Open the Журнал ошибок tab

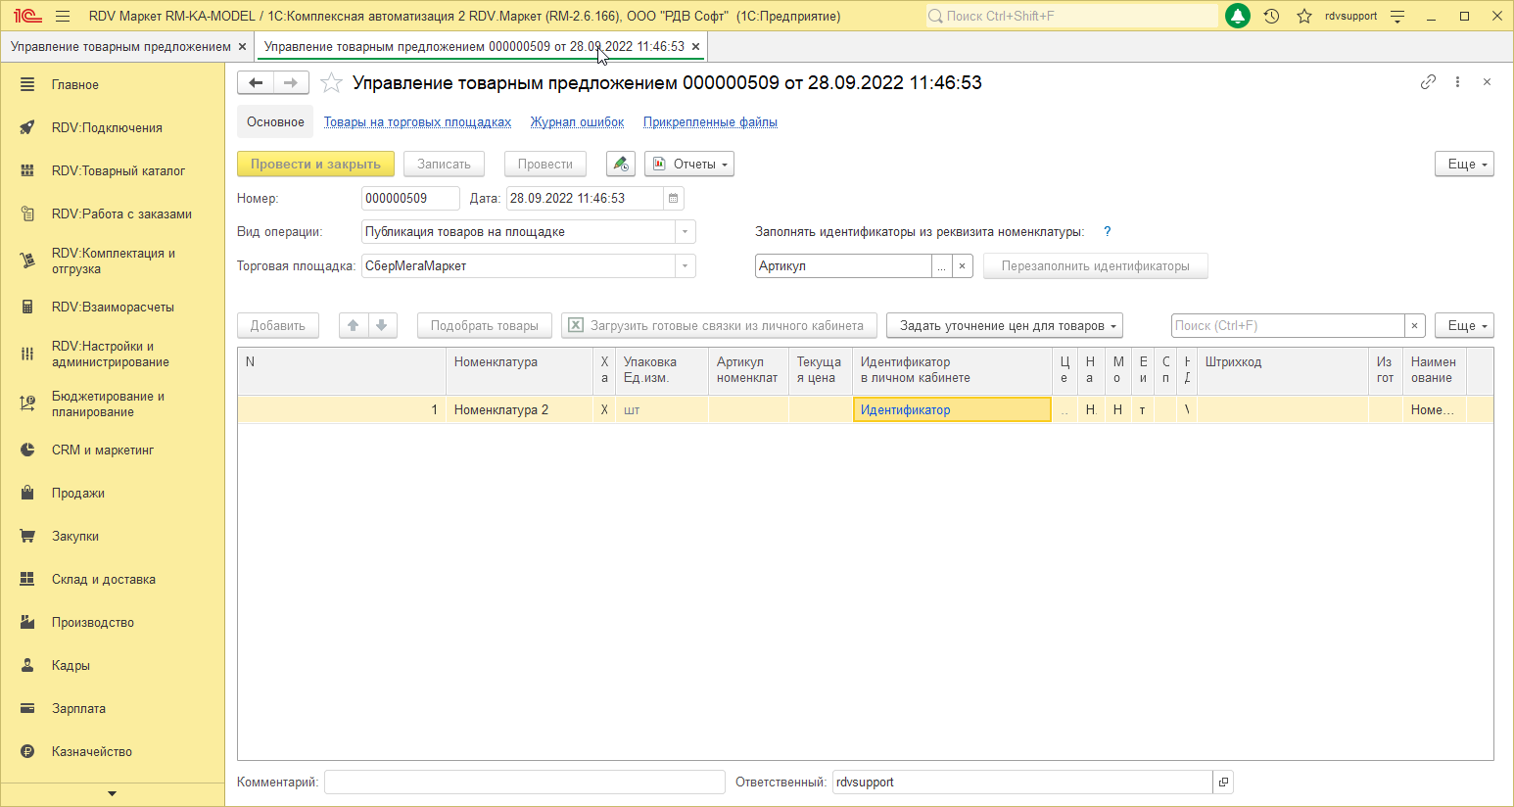[x=577, y=122]
